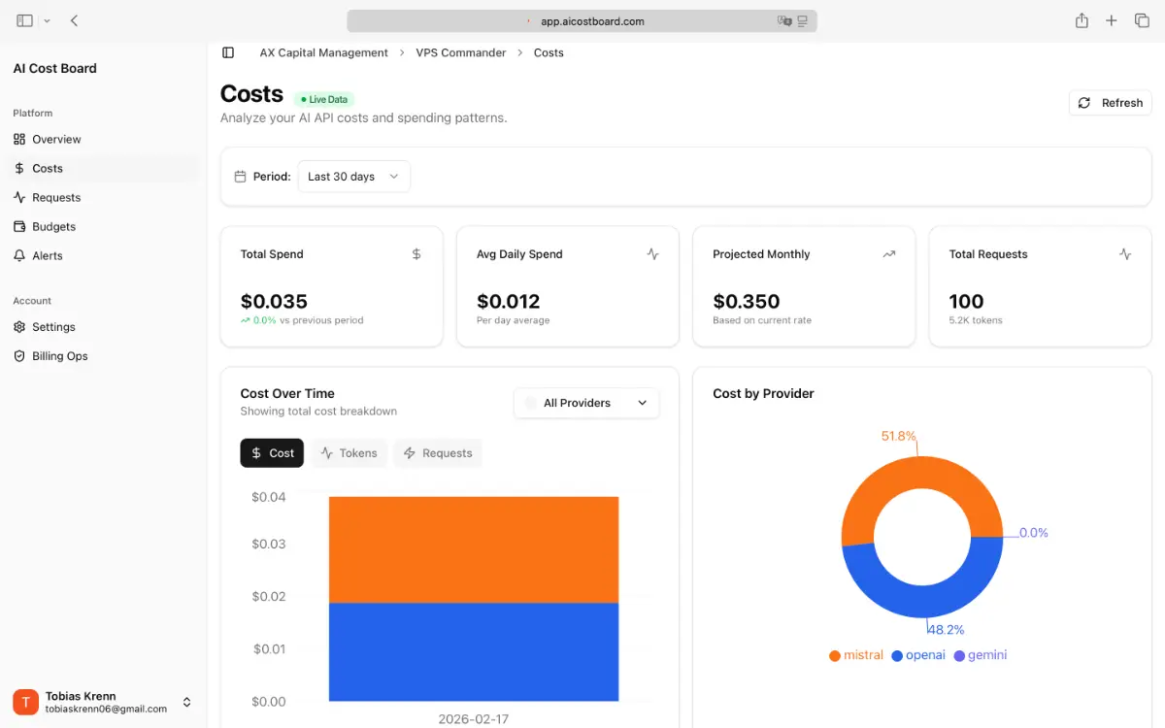Click the blue openai donut slice
The width and height of the screenshot is (1165, 728).
coord(922,602)
